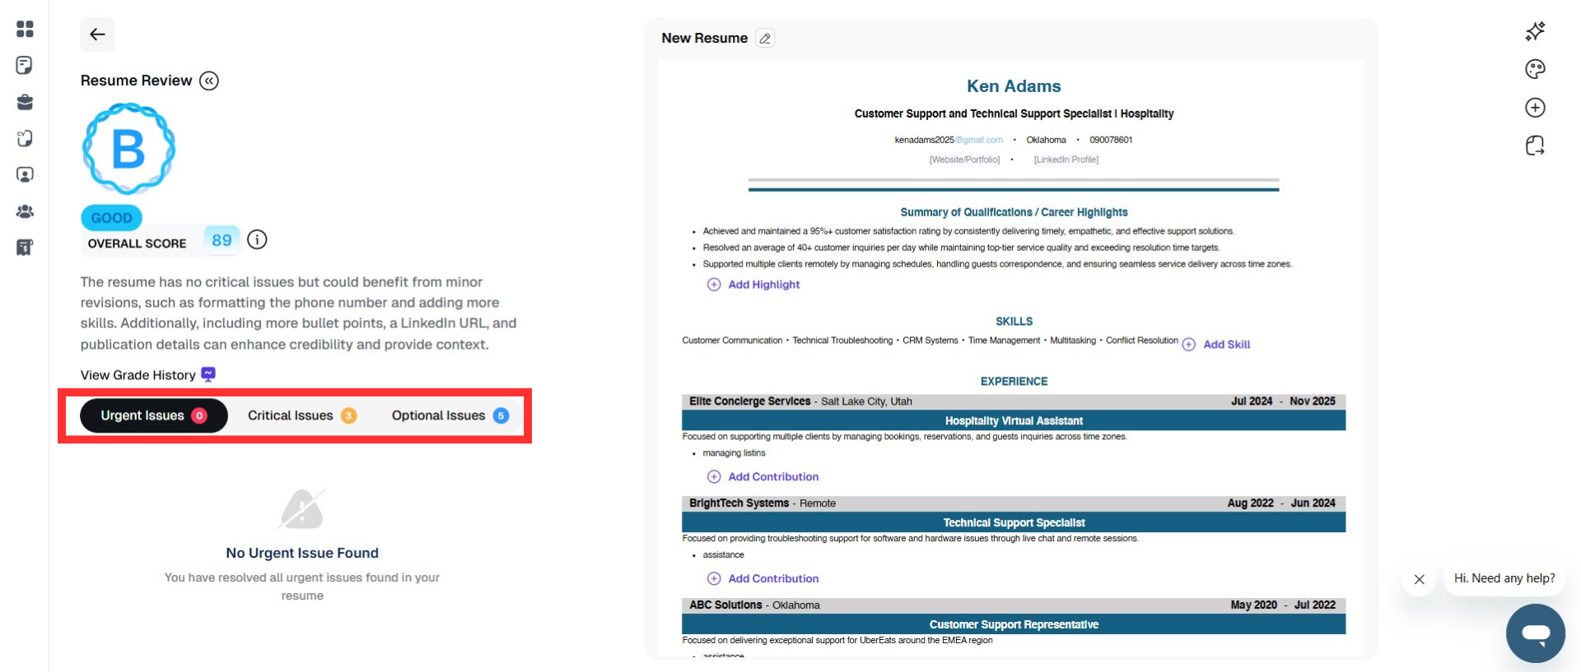This screenshot has width=1581, height=672.
Task: Go back using the arrow button
Action: 97,35
